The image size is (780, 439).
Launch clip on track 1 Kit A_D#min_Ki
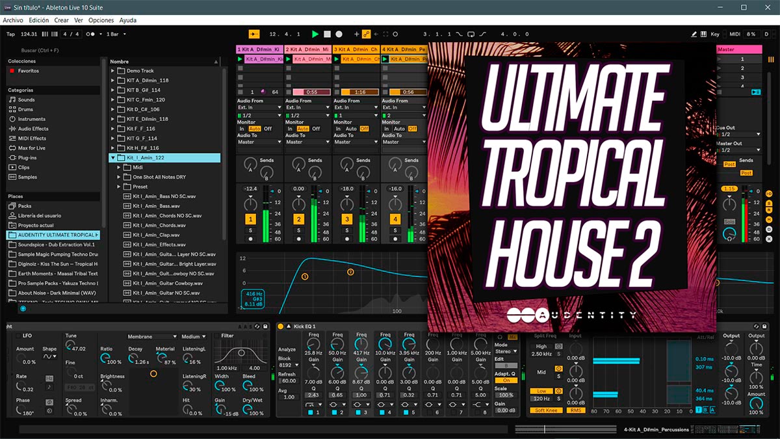pos(240,59)
